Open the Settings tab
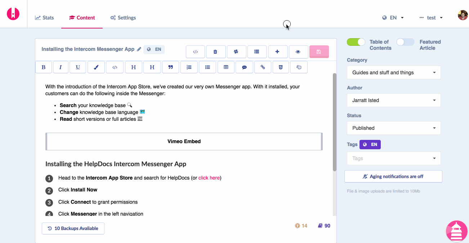 pyautogui.click(x=123, y=18)
